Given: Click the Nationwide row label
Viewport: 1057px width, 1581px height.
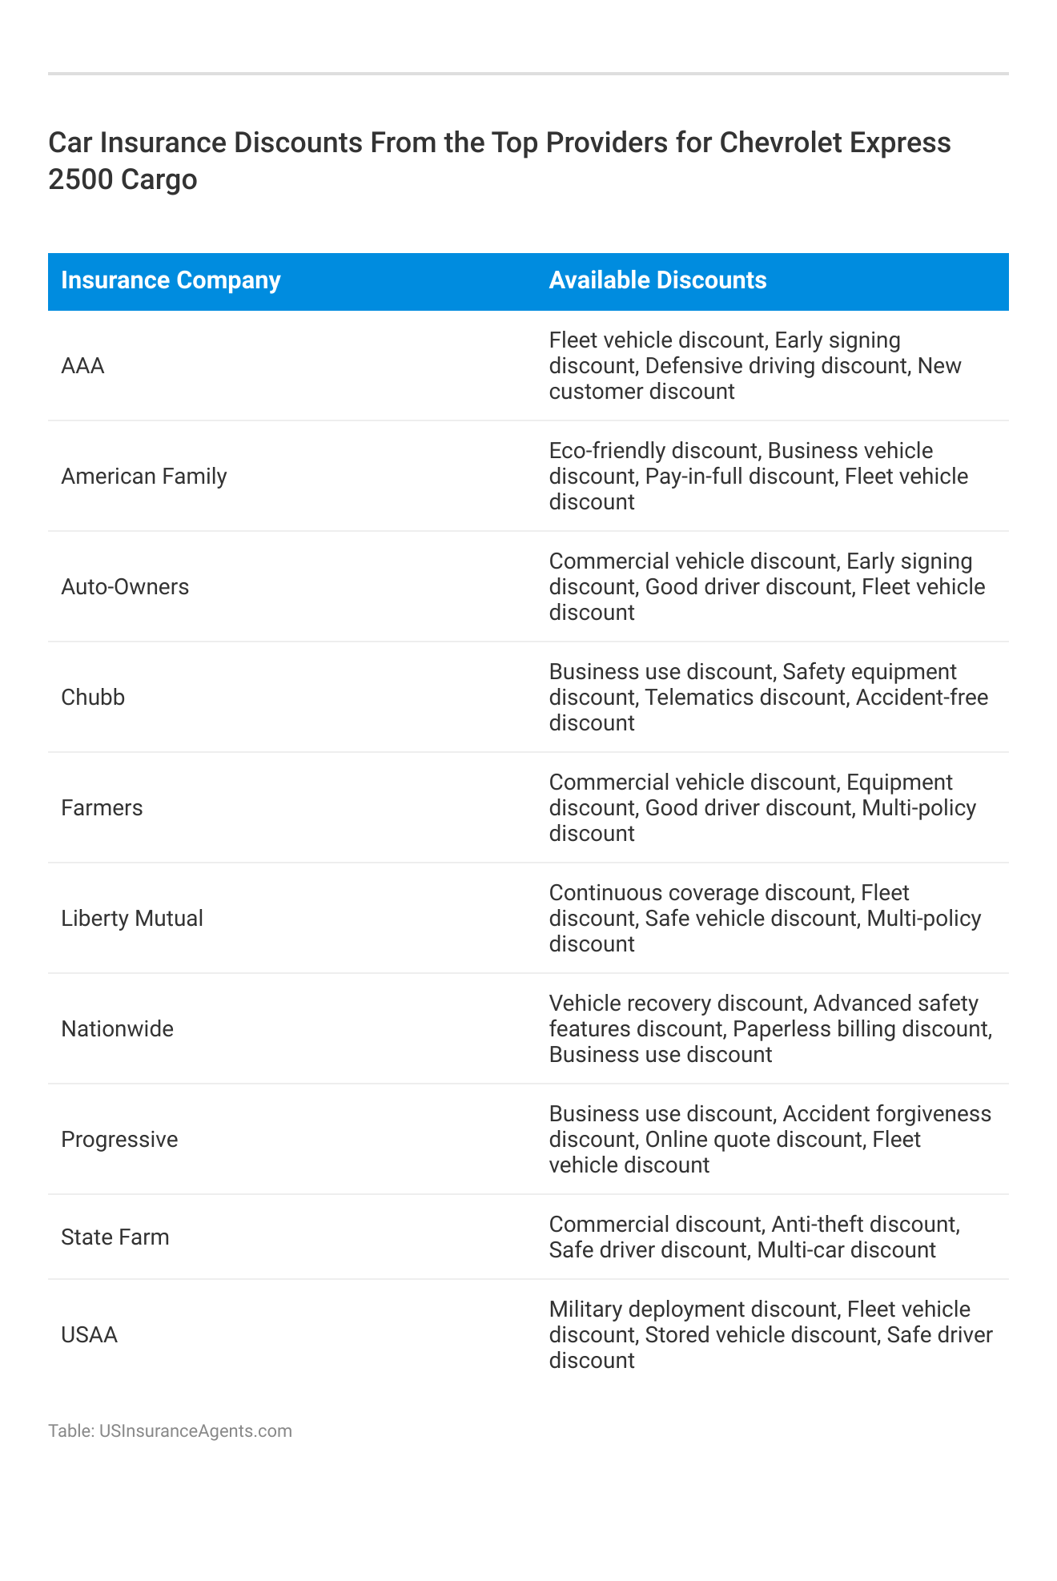Looking at the screenshot, I should pos(117,1029).
